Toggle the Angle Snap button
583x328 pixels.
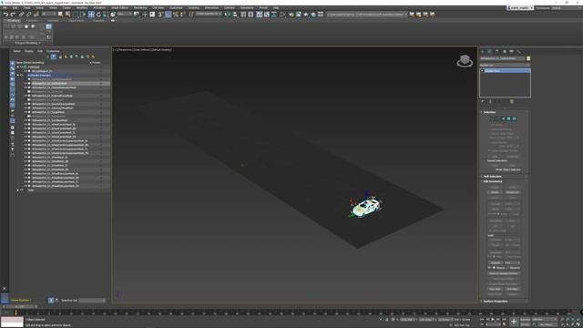point(168,15)
